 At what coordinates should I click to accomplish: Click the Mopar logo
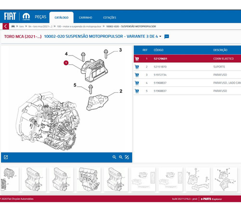tap(26, 16)
